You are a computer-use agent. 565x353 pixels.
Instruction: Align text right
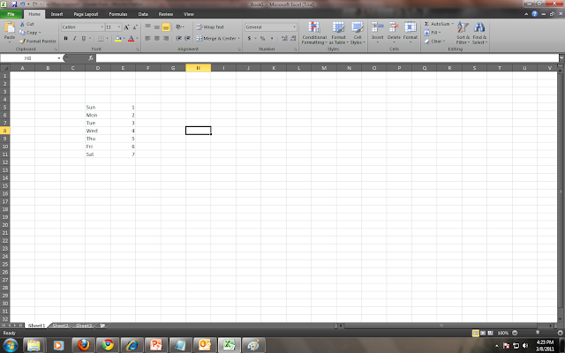[166, 38]
